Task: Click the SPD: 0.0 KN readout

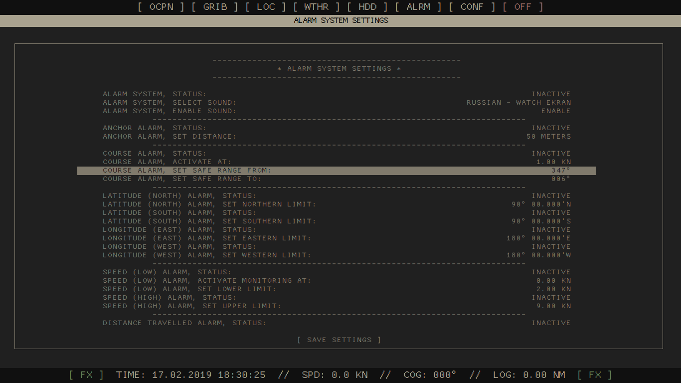Action: pyautogui.click(x=335, y=375)
